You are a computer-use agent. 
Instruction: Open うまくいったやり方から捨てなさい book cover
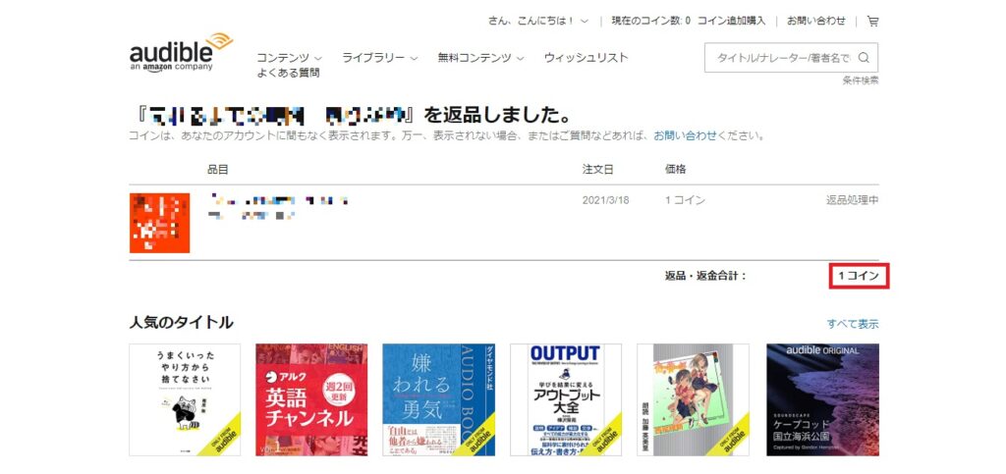tap(185, 399)
